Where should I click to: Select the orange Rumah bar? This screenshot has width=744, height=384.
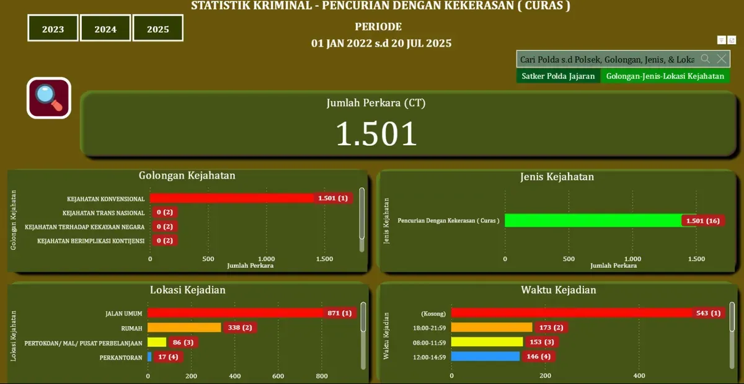[184, 328]
